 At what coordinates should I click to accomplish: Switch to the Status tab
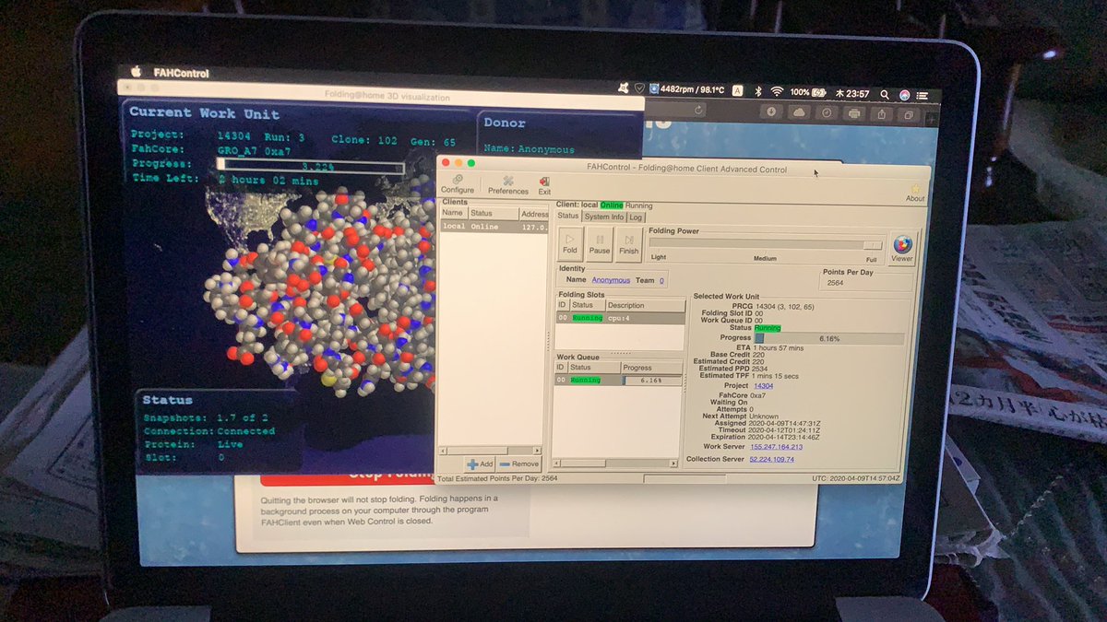click(568, 217)
